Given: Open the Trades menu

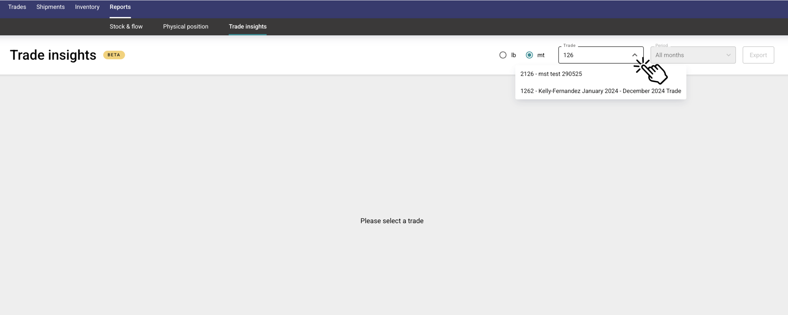Looking at the screenshot, I should coord(17,7).
